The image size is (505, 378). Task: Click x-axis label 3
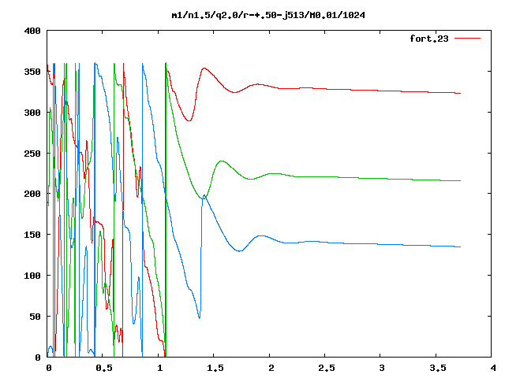(x=382, y=368)
